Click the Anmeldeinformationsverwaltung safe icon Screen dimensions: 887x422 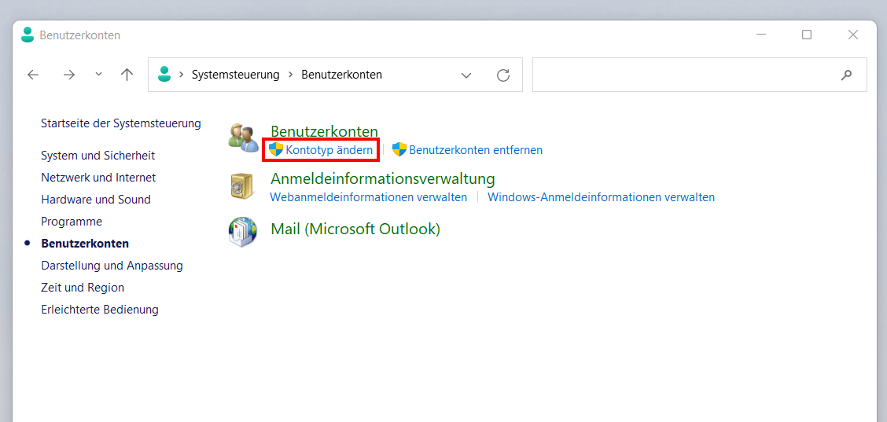pos(243,187)
